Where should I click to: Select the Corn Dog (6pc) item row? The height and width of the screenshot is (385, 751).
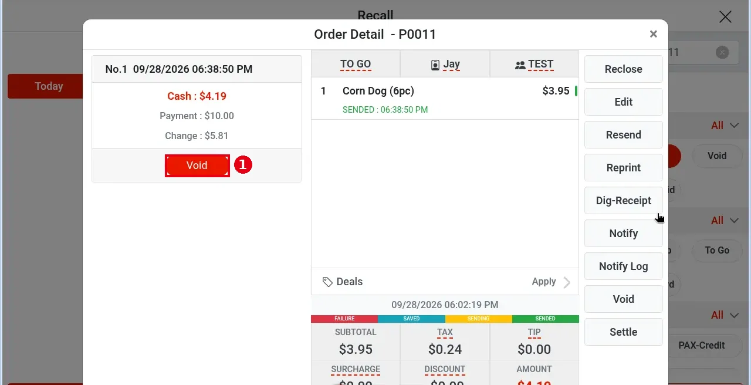(445, 99)
